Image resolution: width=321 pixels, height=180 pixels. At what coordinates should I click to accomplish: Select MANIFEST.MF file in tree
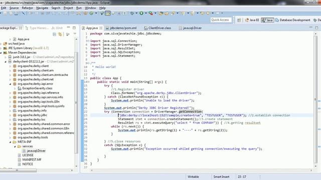coord(32,159)
